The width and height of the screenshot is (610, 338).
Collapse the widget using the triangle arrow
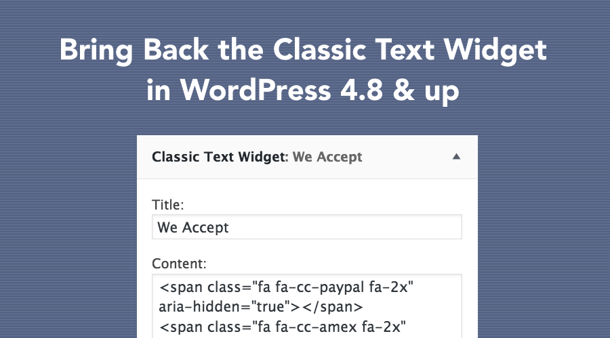pyautogui.click(x=456, y=157)
